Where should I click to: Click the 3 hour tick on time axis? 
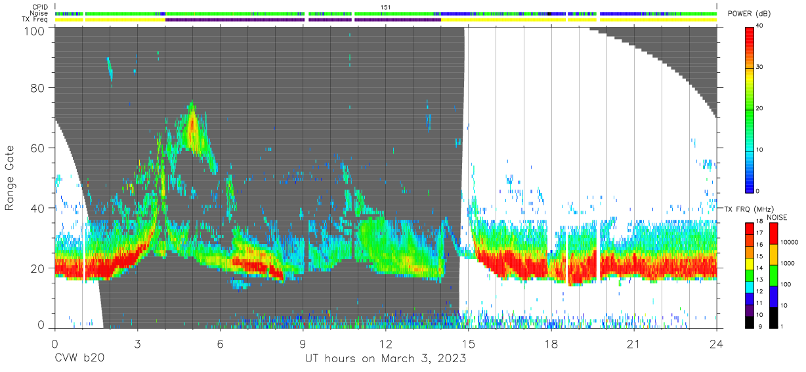pyautogui.click(x=137, y=344)
